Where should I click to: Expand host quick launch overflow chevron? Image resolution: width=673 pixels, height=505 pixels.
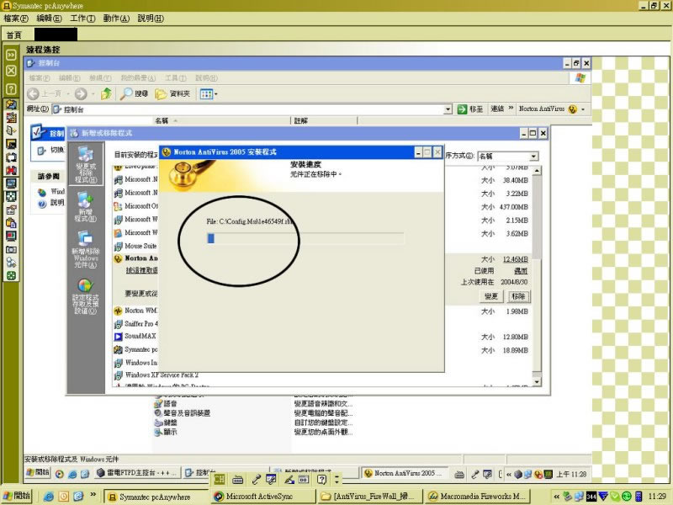(x=93, y=495)
